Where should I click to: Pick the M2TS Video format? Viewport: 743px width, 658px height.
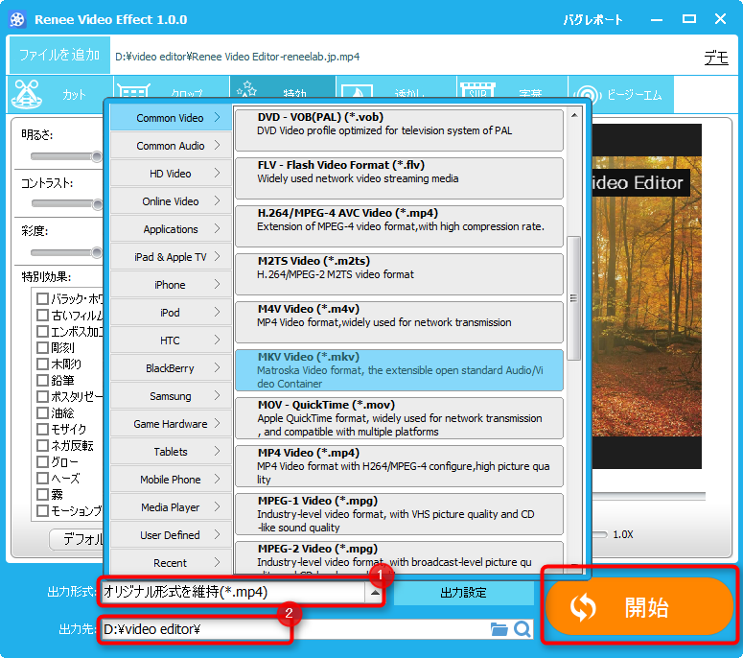(x=399, y=273)
